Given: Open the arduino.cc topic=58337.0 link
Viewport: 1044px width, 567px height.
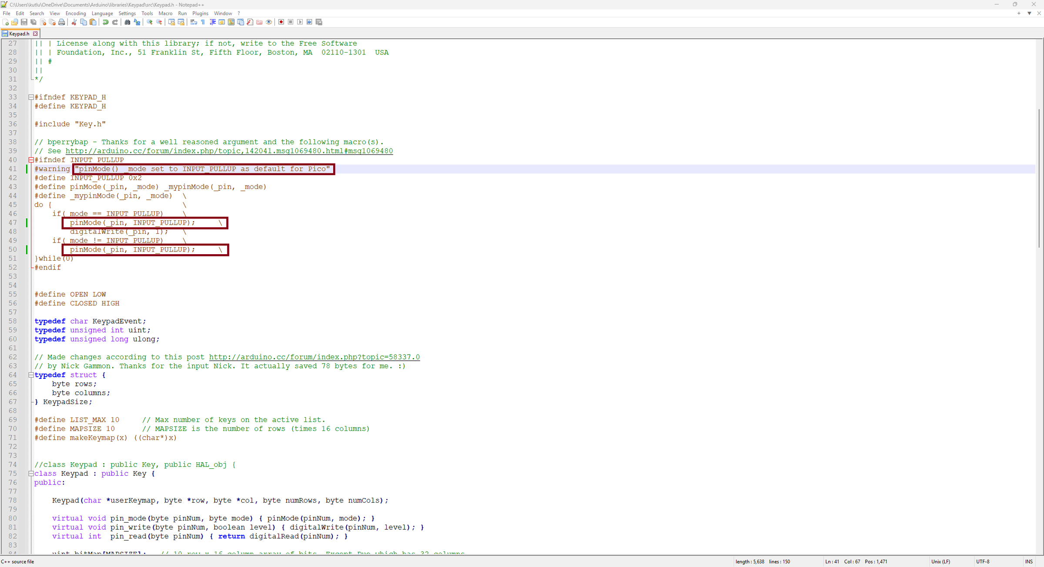Looking at the screenshot, I should click(315, 357).
